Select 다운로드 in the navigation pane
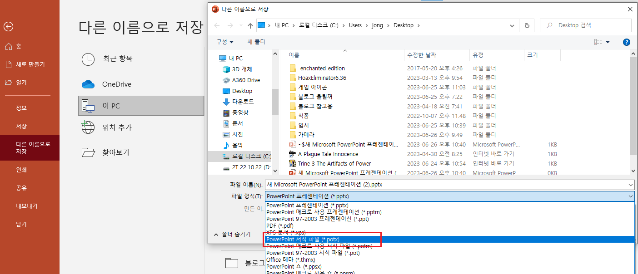Image resolution: width=638 pixels, height=274 pixels. click(x=243, y=102)
